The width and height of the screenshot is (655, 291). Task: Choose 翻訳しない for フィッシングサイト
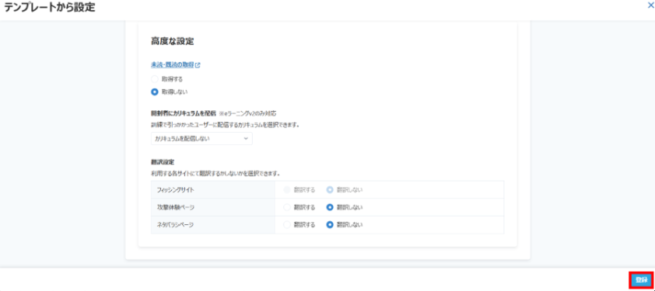point(330,189)
